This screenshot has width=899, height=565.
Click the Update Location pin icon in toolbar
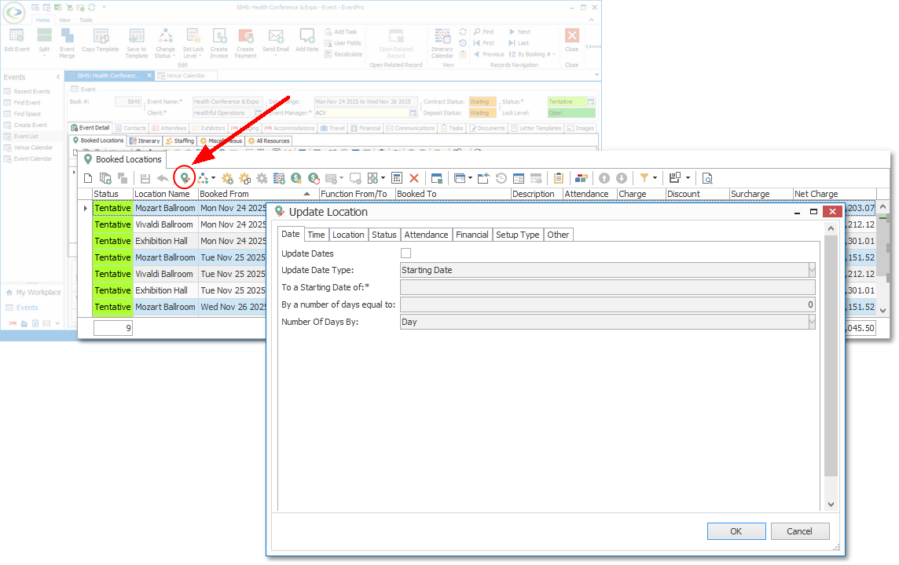pos(184,178)
